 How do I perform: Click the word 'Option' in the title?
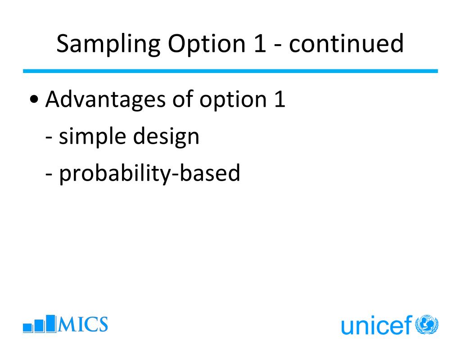coord(207,44)
